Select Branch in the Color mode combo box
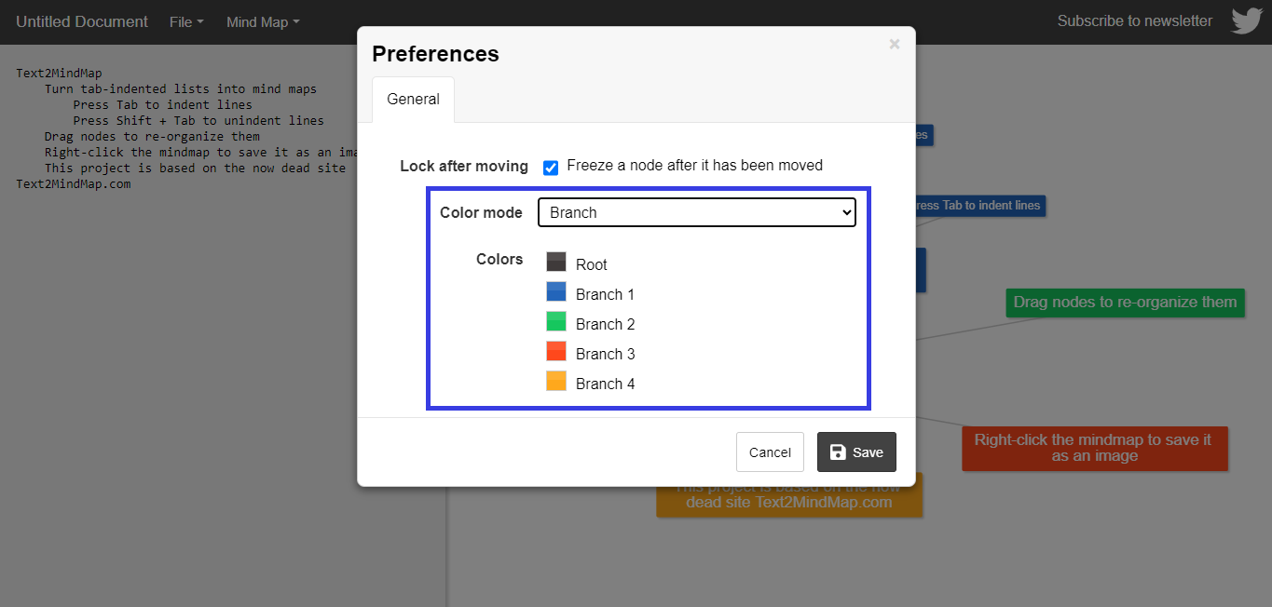The height and width of the screenshot is (607, 1272). [x=696, y=212]
